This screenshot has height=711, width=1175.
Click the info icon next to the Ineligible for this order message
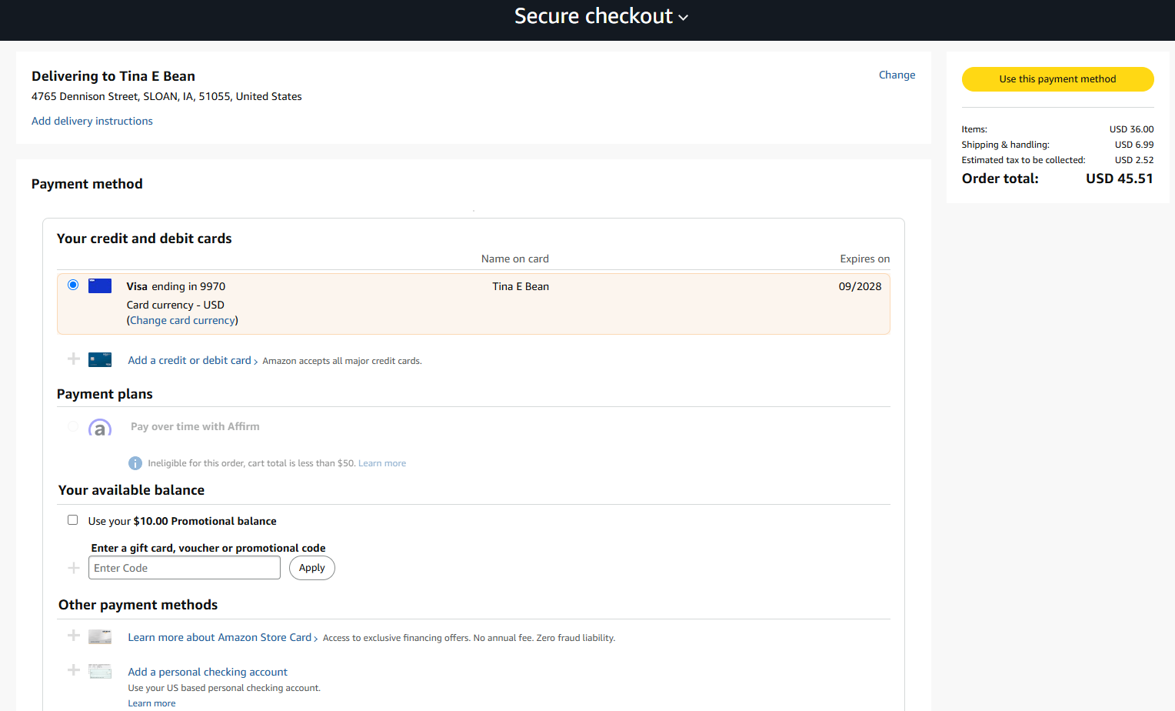[135, 463]
